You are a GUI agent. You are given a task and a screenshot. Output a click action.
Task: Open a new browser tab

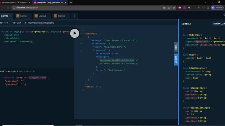click(71, 2)
